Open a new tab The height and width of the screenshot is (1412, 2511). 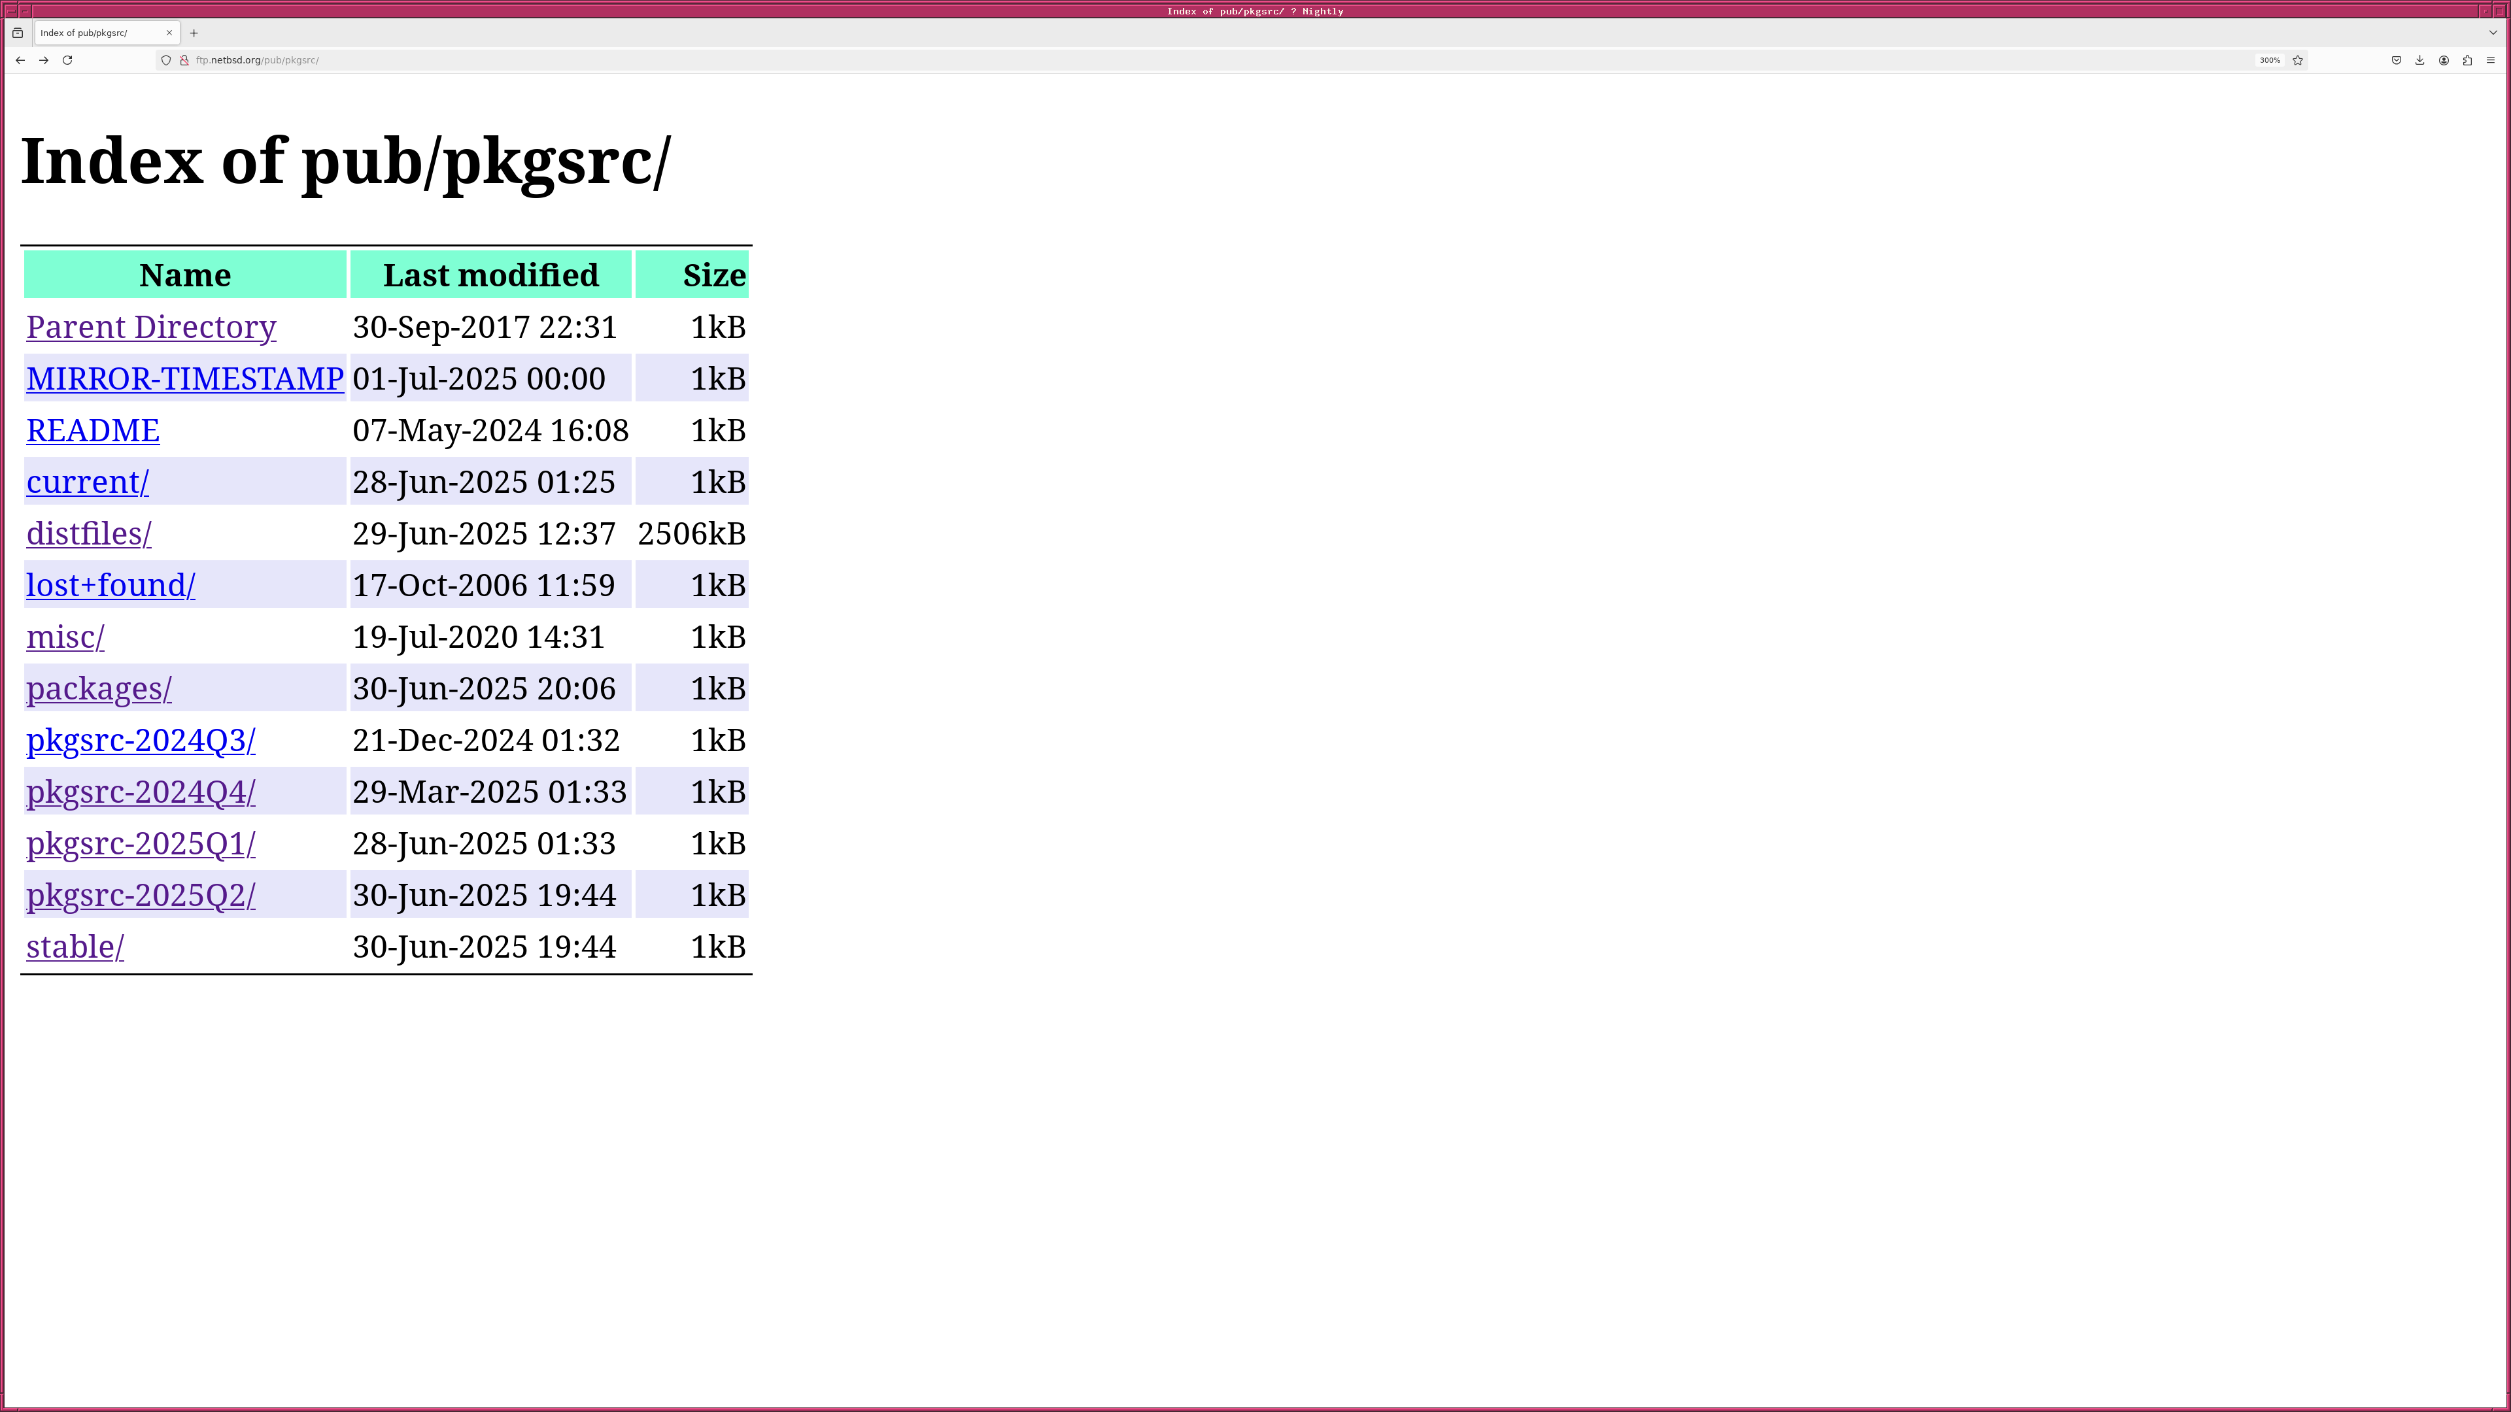pos(194,33)
